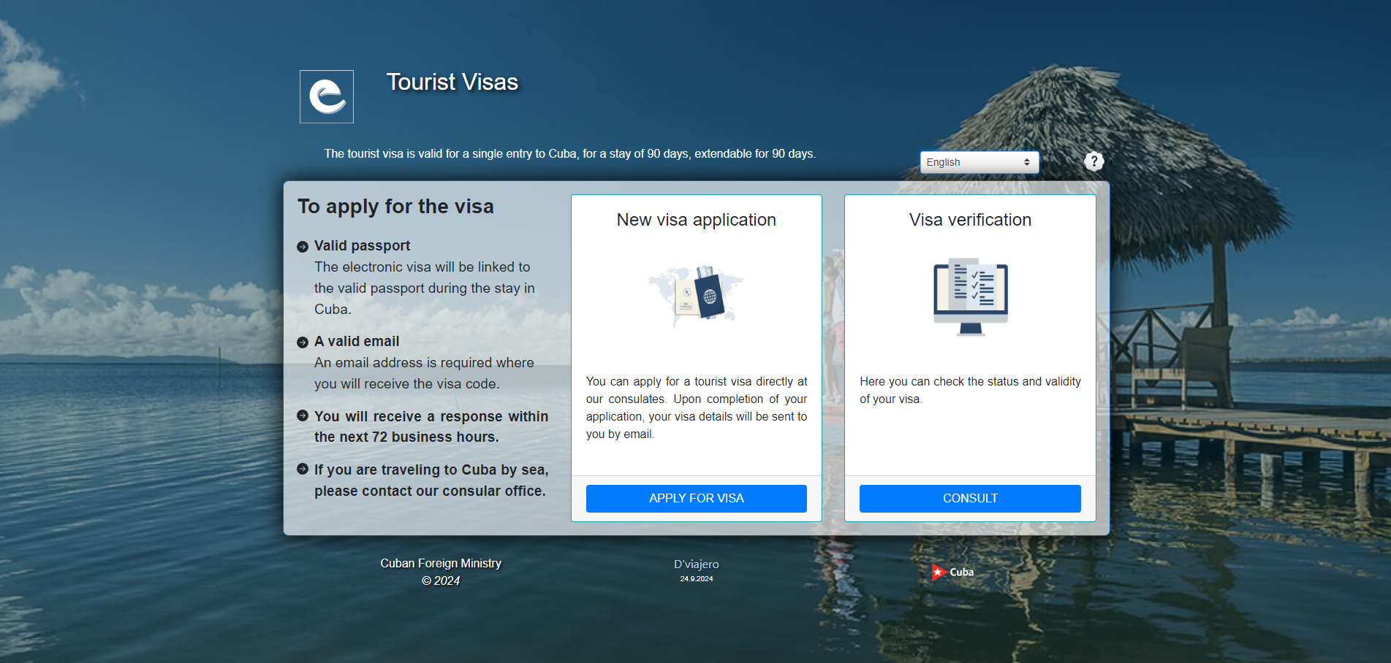Viewport: 1391px width, 663px height.
Task: Click the Tourist Visas logo icon
Action: coord(327,97)
